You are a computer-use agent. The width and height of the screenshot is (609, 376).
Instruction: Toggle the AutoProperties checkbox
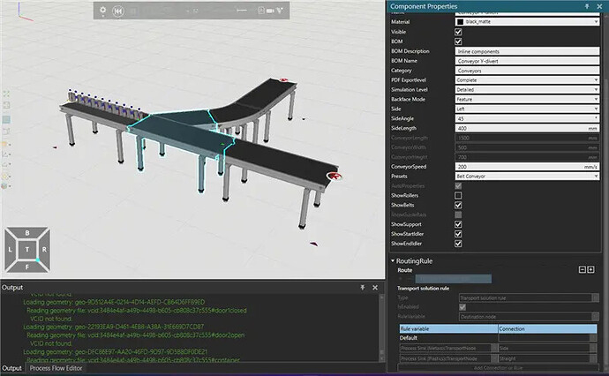point(458,186)
